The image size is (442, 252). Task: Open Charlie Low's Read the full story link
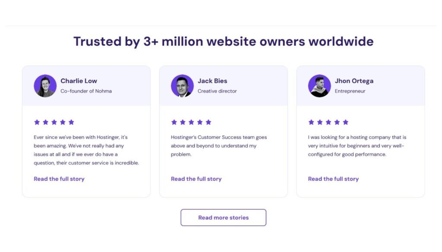point(59,179)
